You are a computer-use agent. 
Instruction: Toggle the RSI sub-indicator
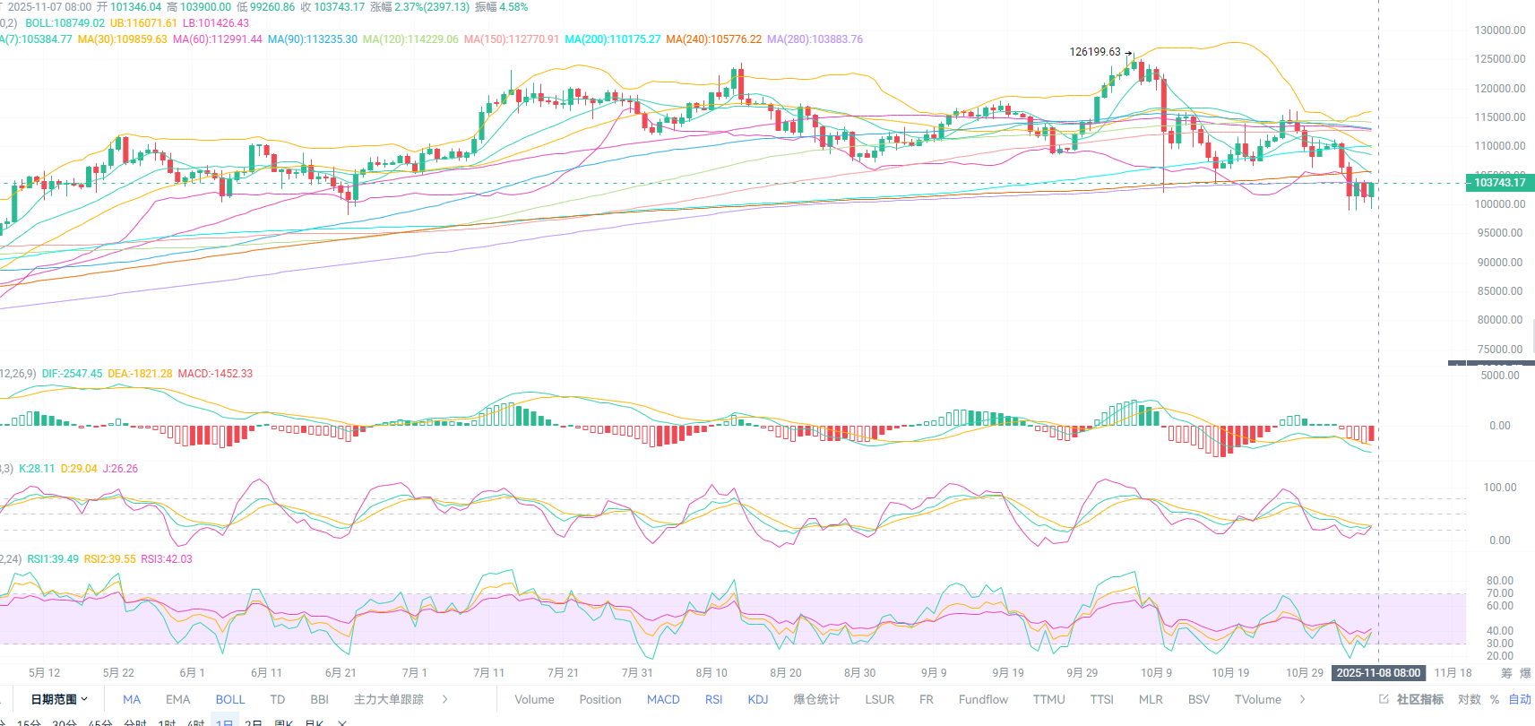click(x=713, y=699)
